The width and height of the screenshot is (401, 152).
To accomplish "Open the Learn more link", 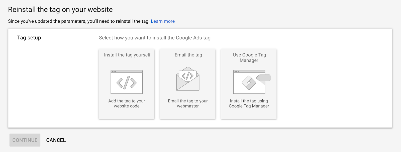I will tap(163, 21).
